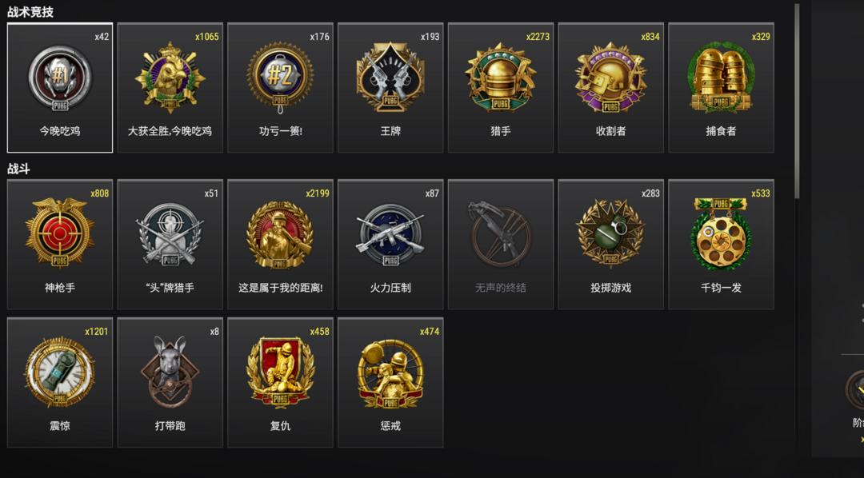864x478 pixels.
Task: Select the 震惊 stun grenade medal
Action: pyautogui.click(x=60, y=382)
